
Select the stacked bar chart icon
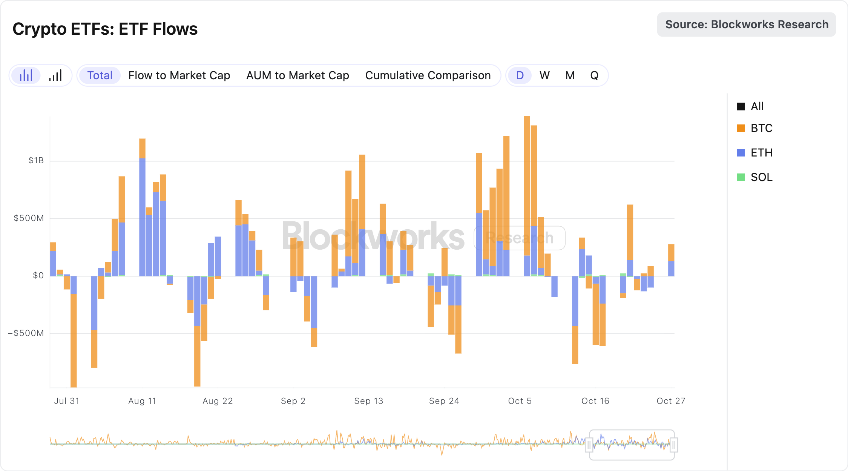tap(26, 75)
